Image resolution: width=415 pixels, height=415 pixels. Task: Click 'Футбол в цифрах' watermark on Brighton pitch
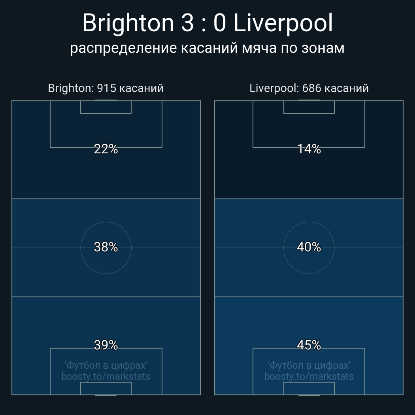(106, 365)
